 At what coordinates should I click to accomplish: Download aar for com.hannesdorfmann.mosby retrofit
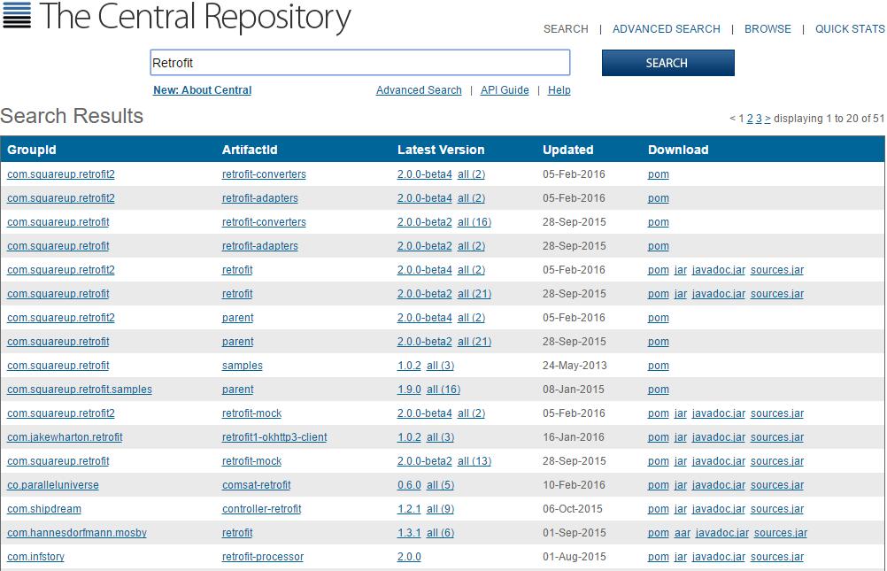(682, 533)
